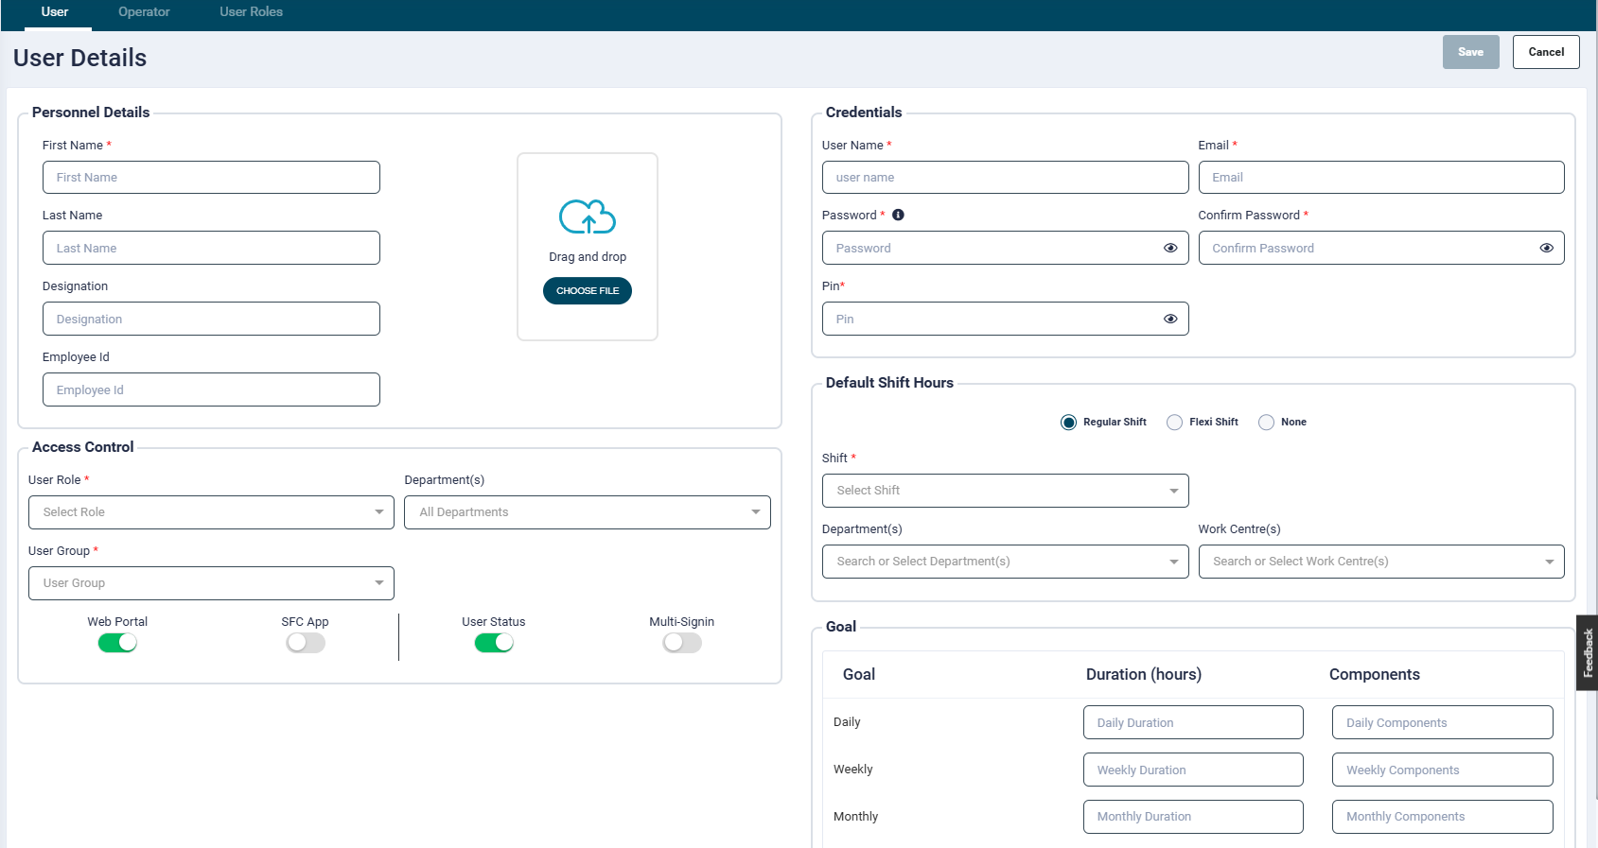Image resolution: width=1598 pixels, height=848 pixels.
Task: Open the Select Shift dropdown
Action: (x=1005, y=491)
